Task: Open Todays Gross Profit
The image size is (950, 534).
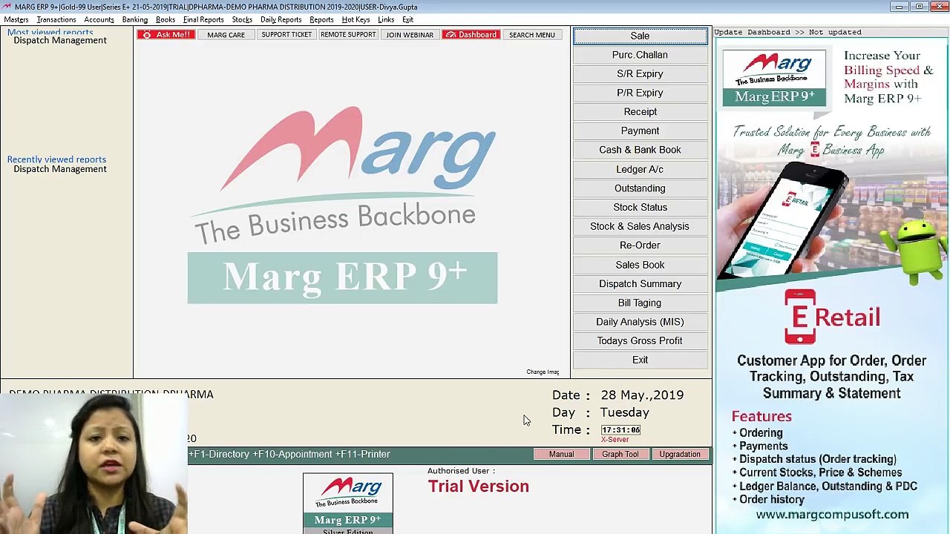Action: click(x=640, y=340)
